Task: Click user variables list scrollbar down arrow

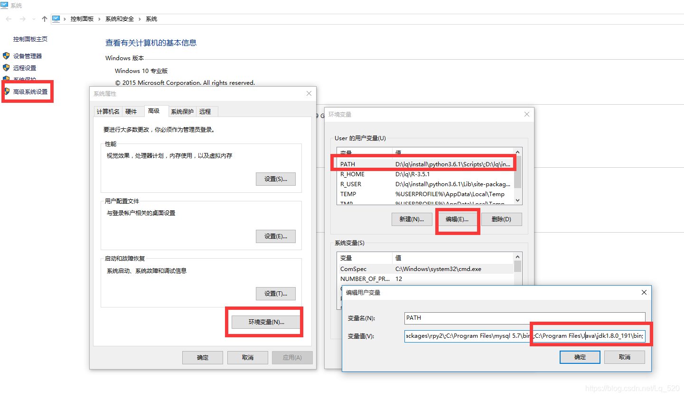Action: pos(518,200)
